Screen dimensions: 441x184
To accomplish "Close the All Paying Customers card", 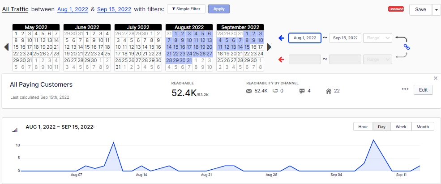I will click(x=436, y=78).
